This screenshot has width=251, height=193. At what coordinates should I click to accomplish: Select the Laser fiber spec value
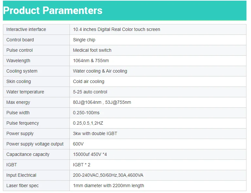tap(108, 186)
